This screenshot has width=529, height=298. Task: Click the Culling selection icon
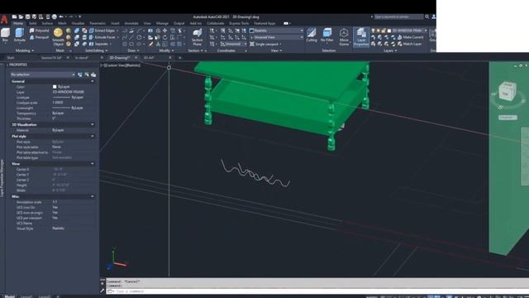(x=312, y=35)
